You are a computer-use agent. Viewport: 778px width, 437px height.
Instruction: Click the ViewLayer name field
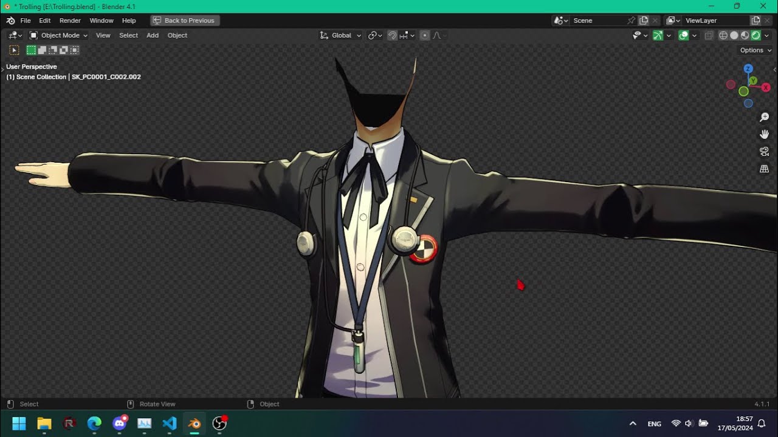pos(716,21)
